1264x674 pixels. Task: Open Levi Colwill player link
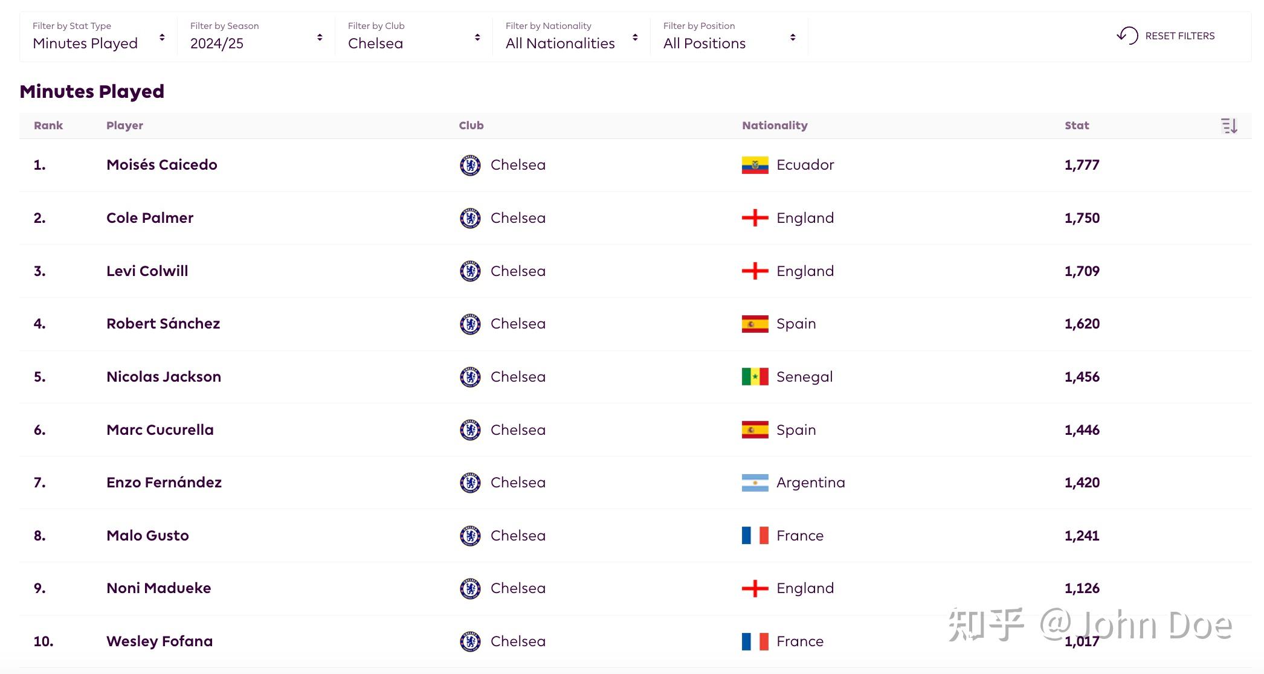point(147,271)
